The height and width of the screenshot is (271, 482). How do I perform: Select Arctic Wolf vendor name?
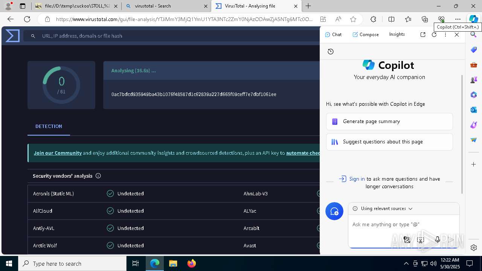pyautogui.click(x=45, y=246)
